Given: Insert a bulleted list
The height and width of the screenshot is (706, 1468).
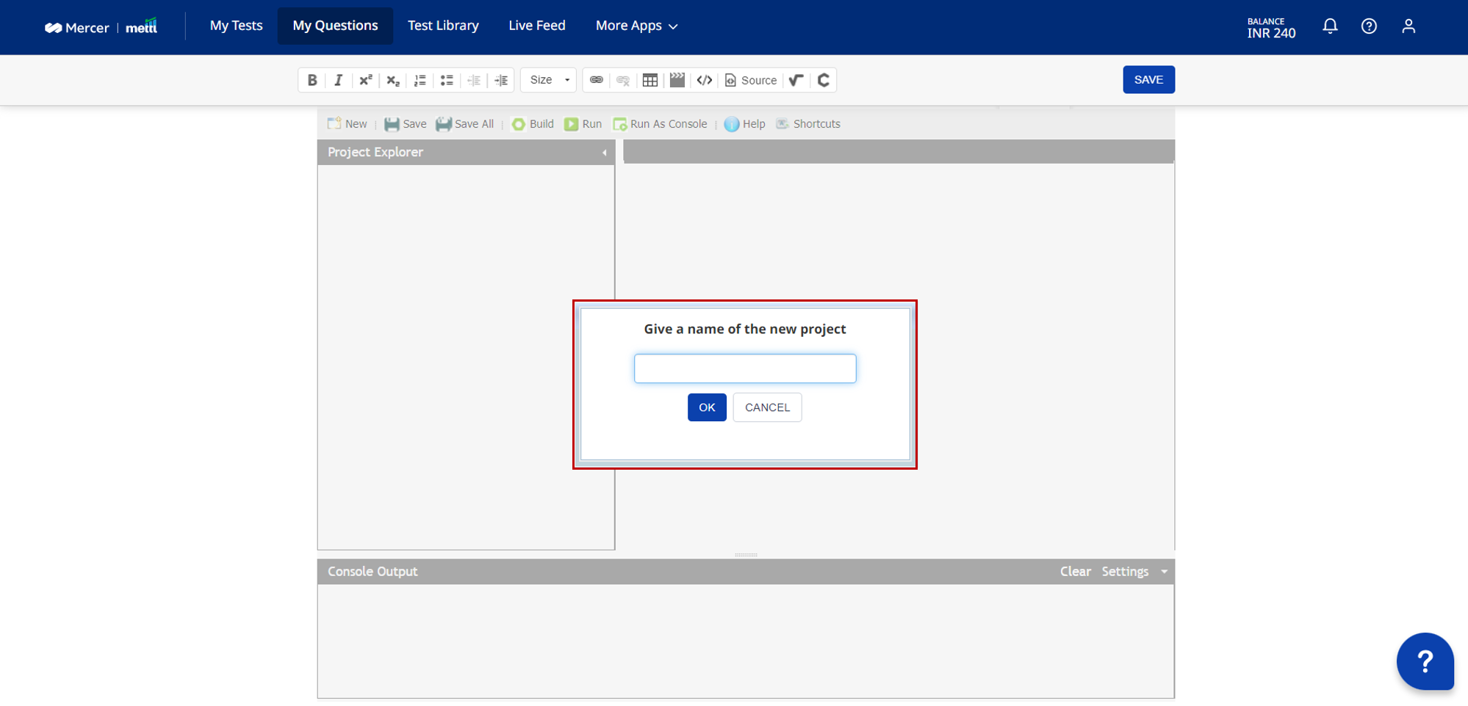Looking at the screenshot, I should 447,80.
